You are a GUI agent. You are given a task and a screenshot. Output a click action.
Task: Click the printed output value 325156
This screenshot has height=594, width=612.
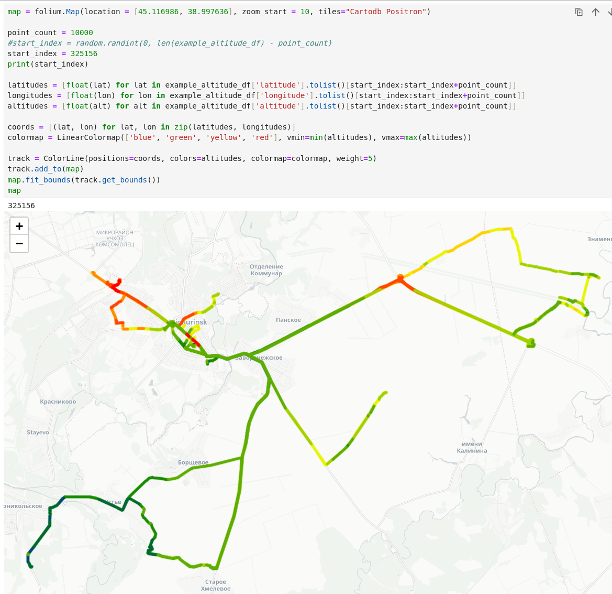[21, 206]
